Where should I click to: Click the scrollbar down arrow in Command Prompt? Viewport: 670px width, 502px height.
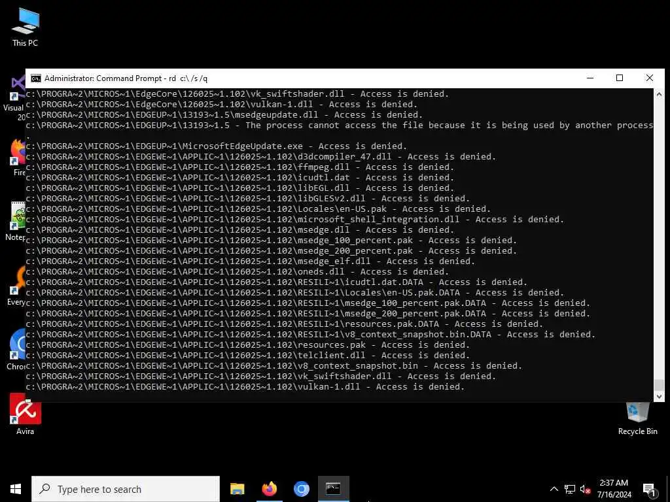point(659,396)
